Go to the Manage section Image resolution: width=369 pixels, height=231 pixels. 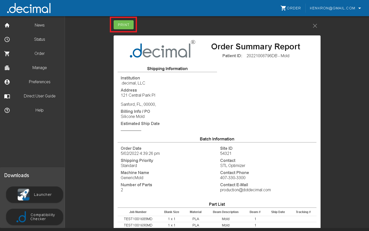click(40, 68)
